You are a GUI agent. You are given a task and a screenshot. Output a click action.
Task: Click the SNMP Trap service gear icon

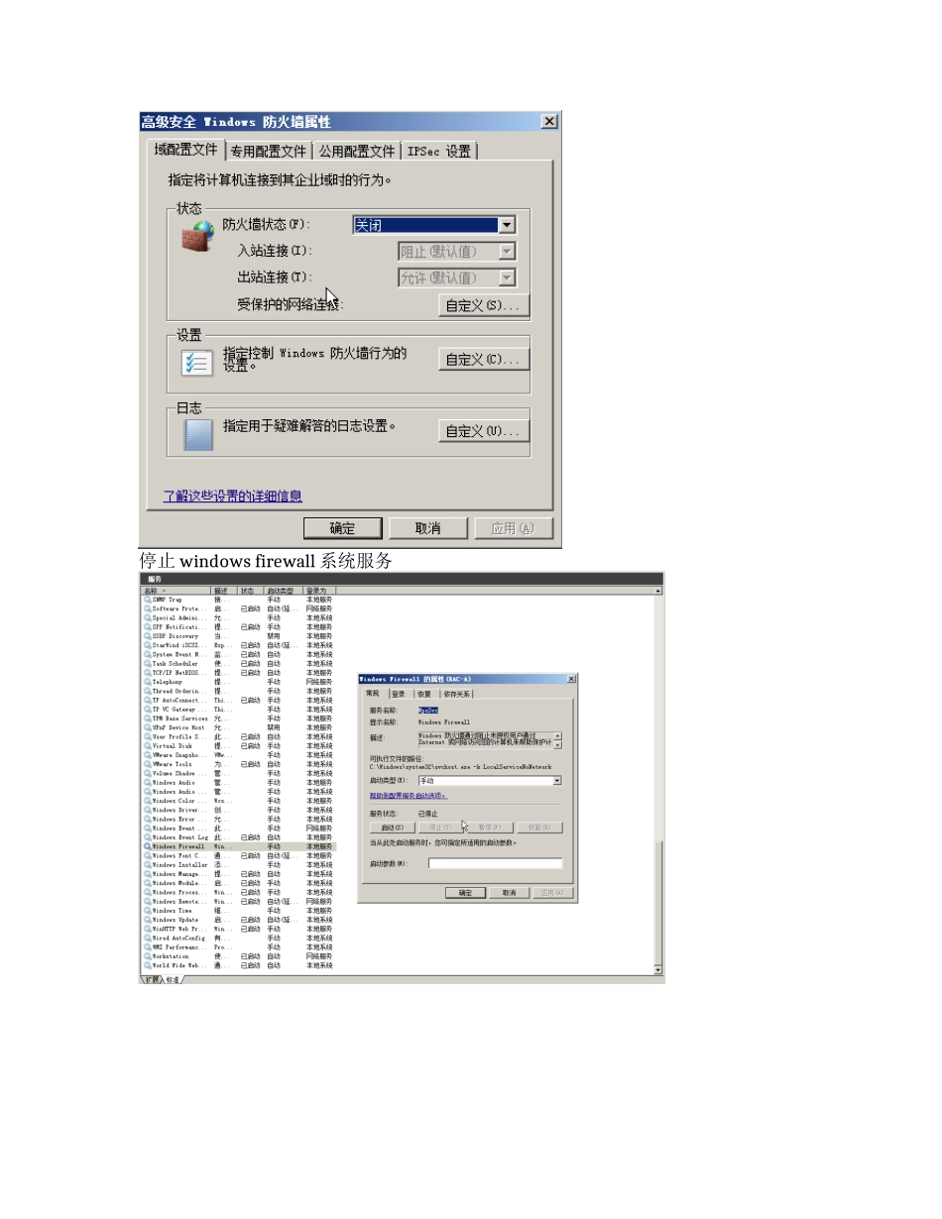(147, 600)
